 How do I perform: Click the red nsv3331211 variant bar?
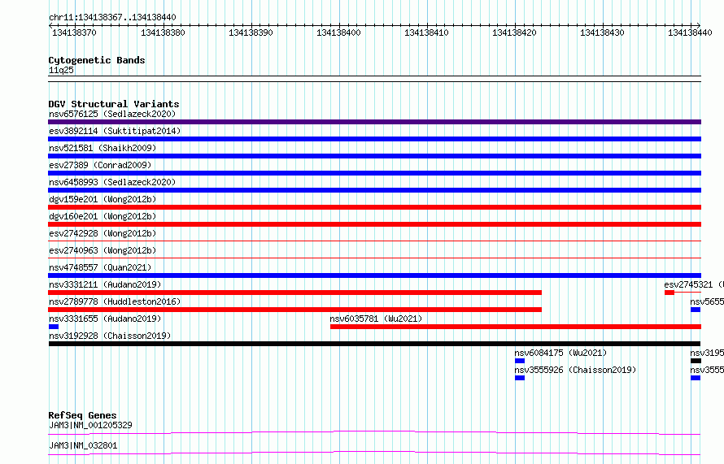(295, 293)
